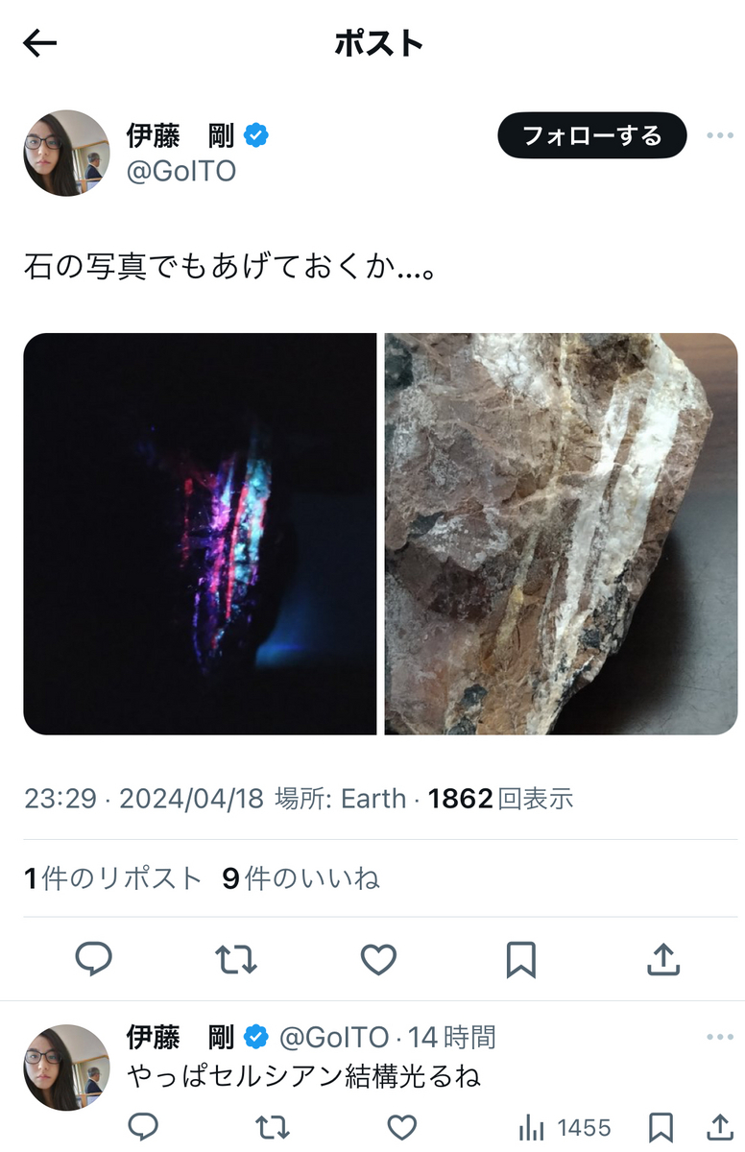This screenshot has width=745, height=1152.
Task: Like the main post with heart icon
Action: click(378, 958)
